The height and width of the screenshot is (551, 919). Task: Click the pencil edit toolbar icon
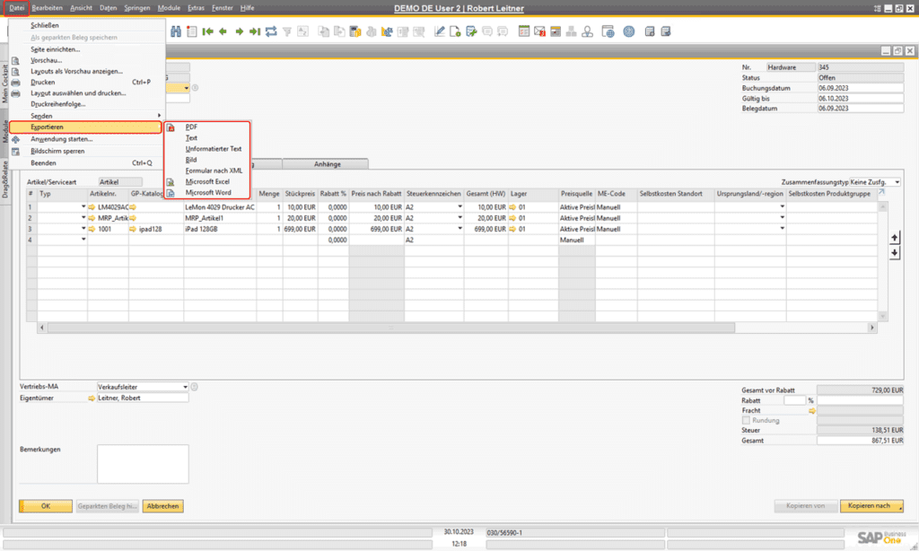click(x=439, y=30)
